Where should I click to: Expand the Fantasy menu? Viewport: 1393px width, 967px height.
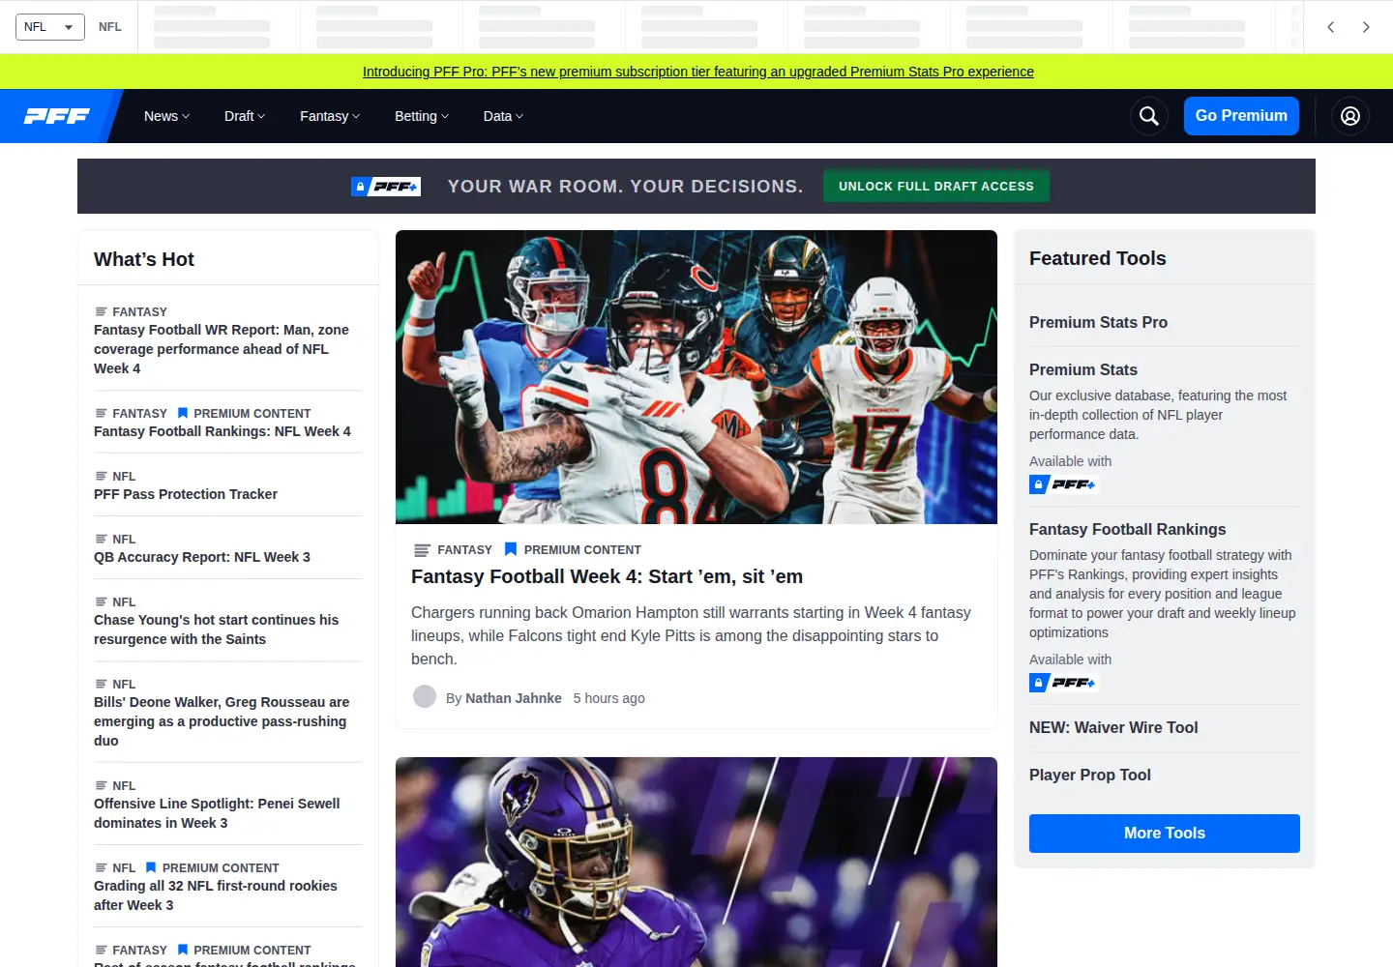coord(330,116)
